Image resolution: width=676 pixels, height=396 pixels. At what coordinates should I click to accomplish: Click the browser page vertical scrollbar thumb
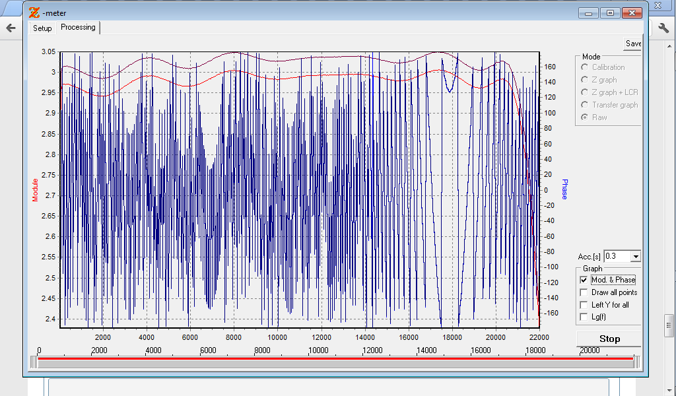coord(669,325)
